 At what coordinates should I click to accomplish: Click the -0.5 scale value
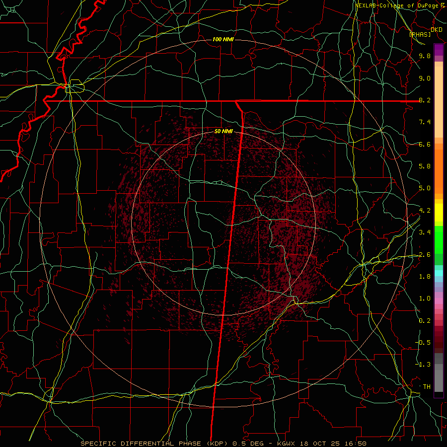(423, 343)
